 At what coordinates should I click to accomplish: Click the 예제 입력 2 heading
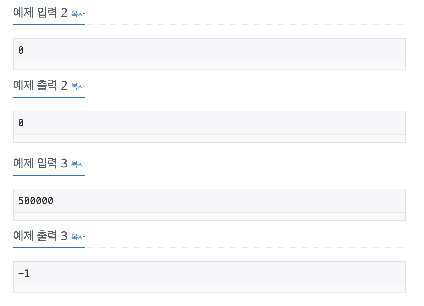tap(40, 13)
